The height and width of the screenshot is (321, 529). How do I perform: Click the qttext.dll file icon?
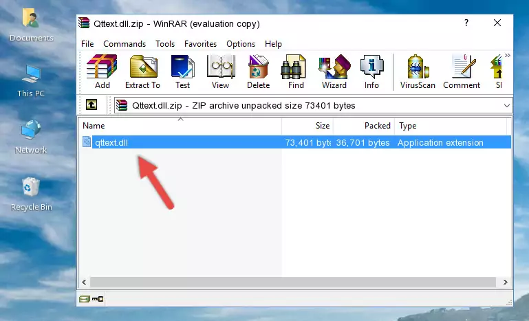[87, 142]
